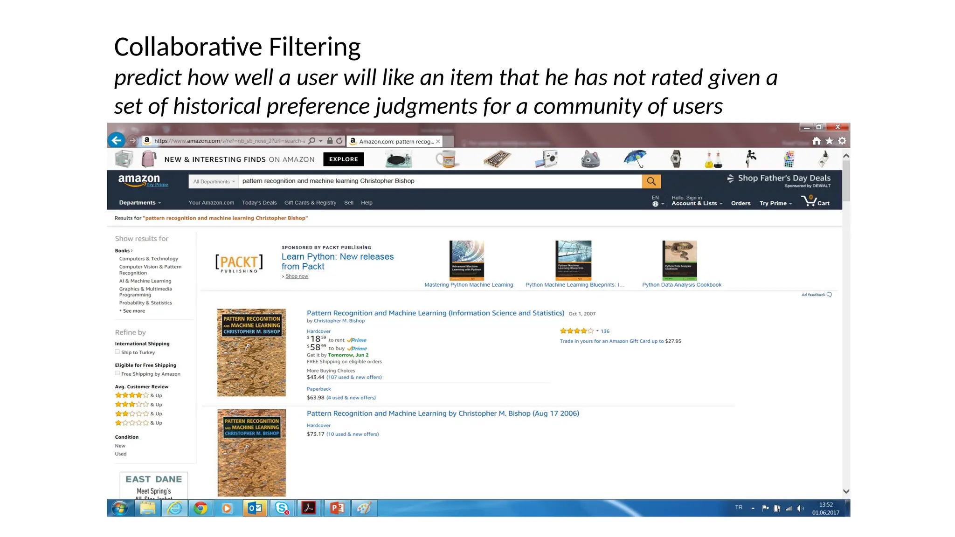Click the page vertical scrollbar thumb
Screen dimensions: 955x537
[846, 180]
